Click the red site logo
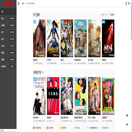Viewport: 132px width, 132px height. [x=8, y=4]
